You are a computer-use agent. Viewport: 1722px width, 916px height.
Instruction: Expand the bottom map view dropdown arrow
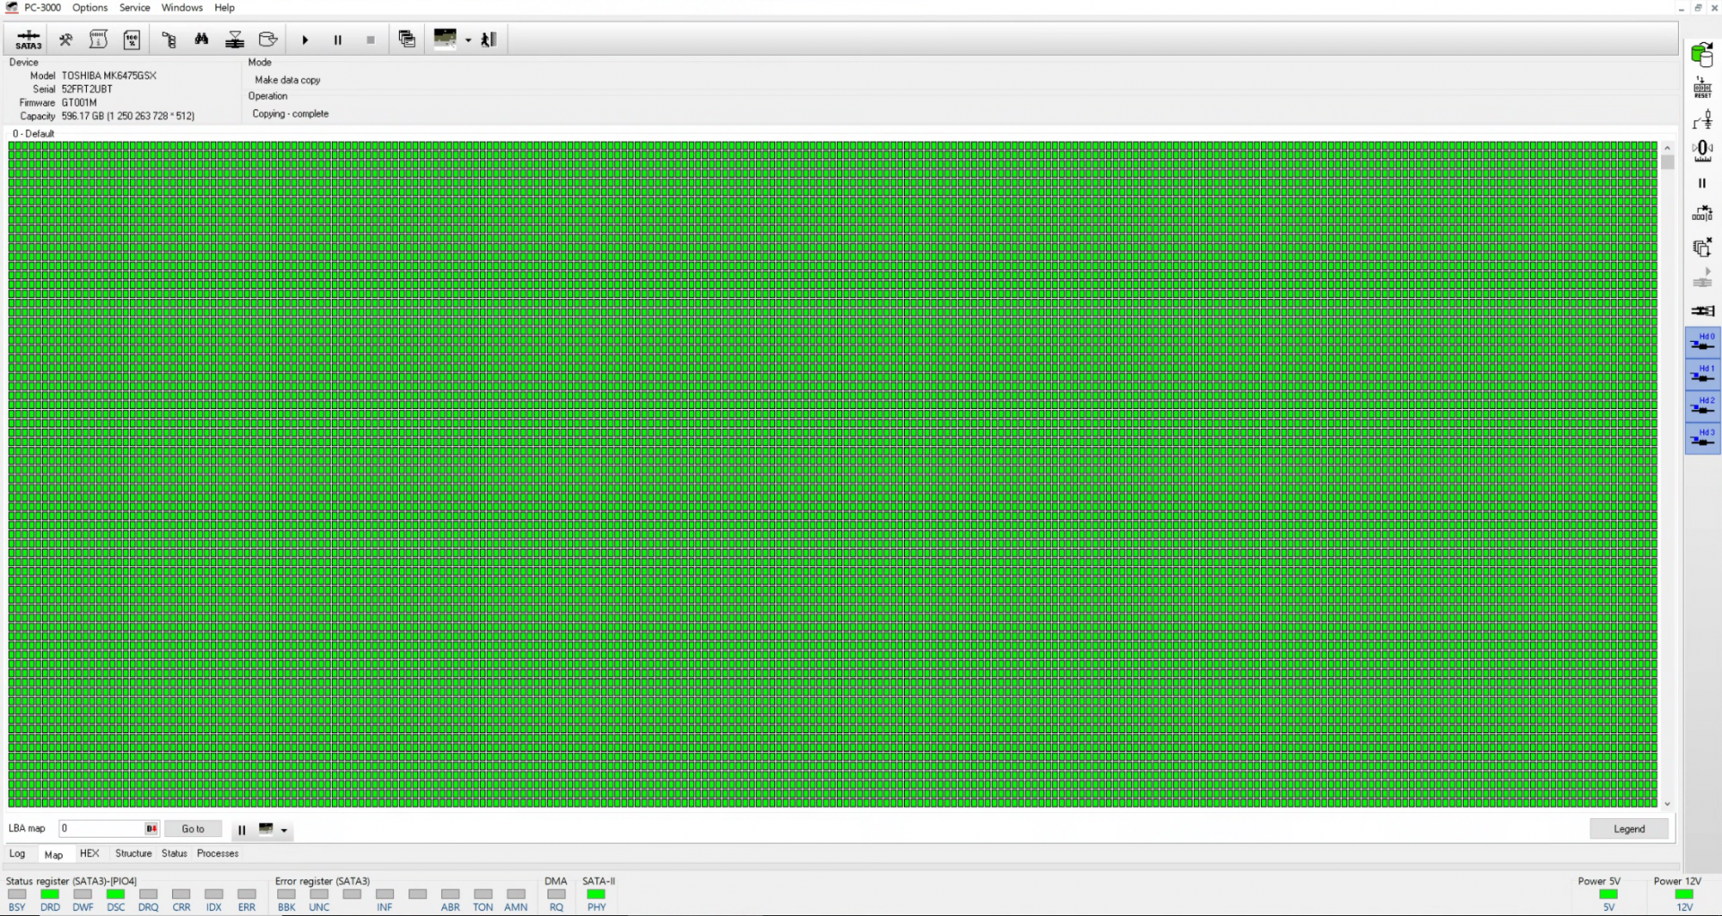(x=284, y=831)
